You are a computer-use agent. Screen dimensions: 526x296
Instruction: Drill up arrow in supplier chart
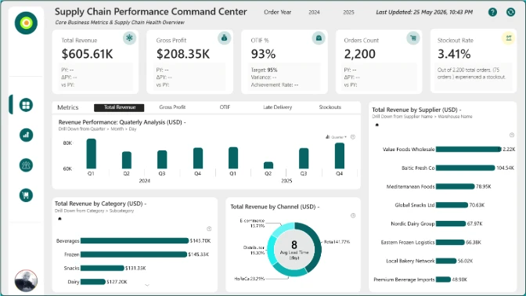[376, 125]
